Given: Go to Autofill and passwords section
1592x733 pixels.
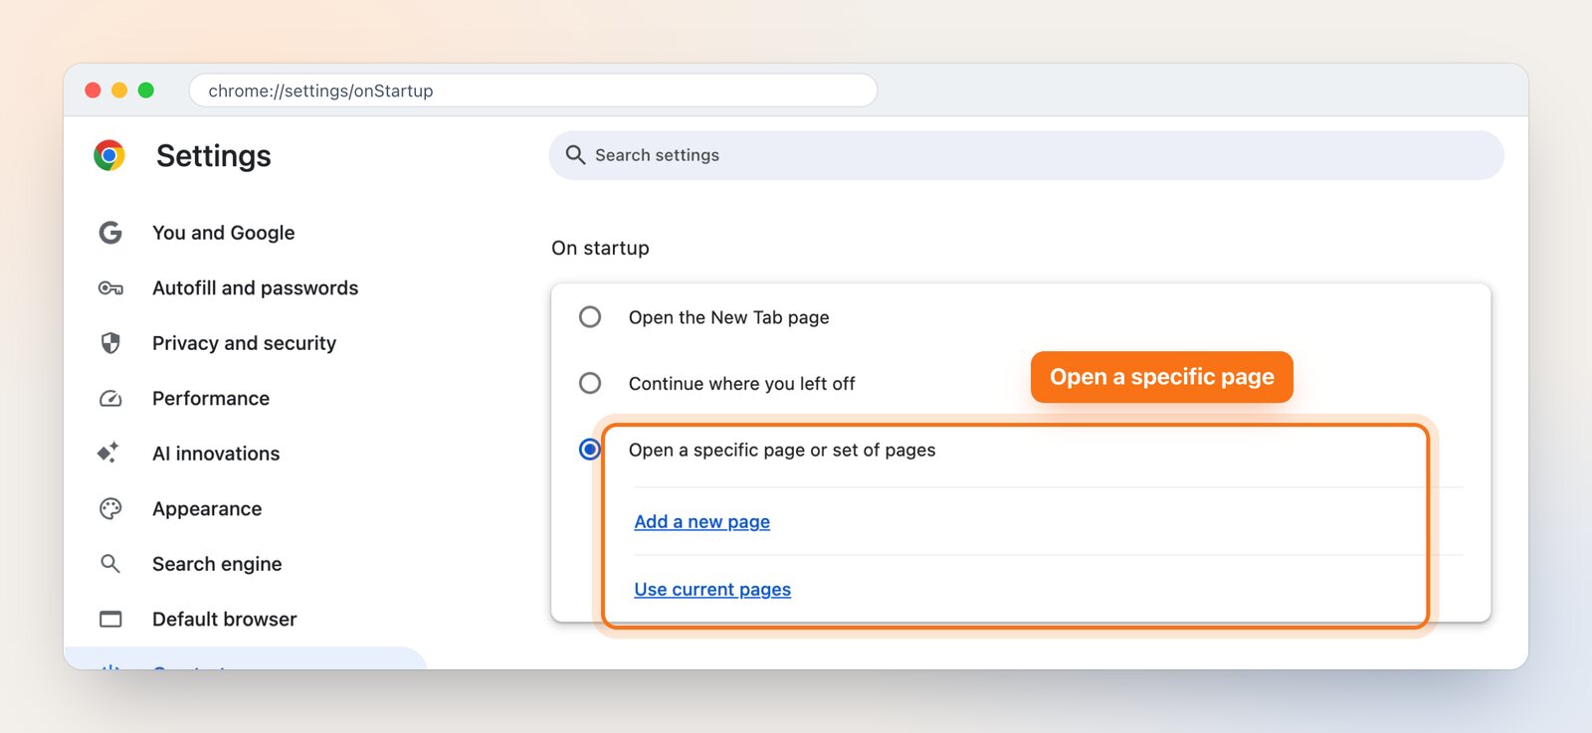Looking at the screenshot, I should pos(255,288).
